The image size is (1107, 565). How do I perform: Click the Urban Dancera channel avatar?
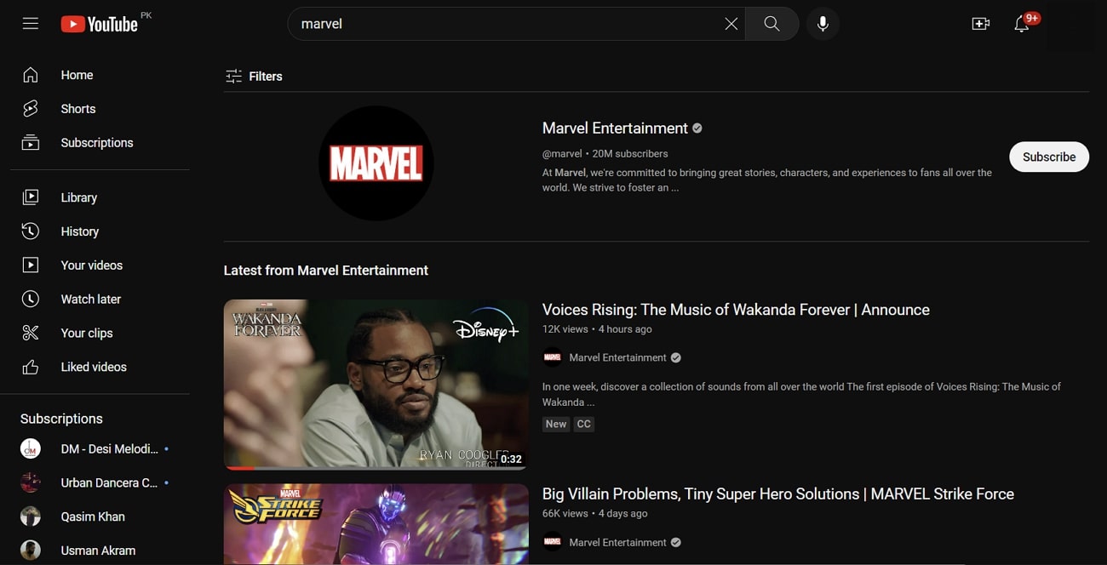31,483
